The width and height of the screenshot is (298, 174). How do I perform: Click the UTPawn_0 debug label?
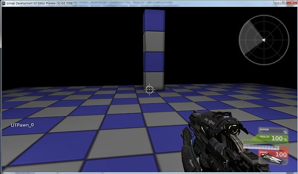point(22,125)
